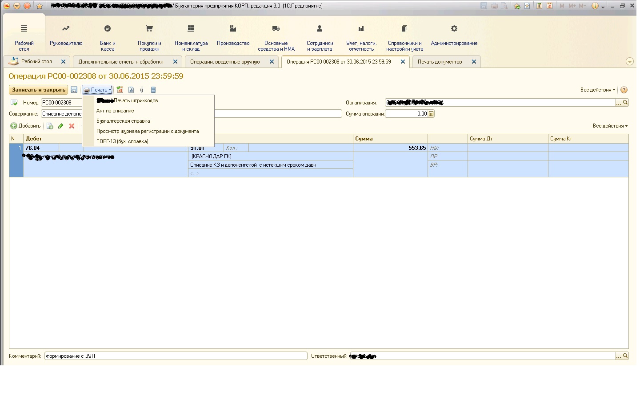Open the tab list dropdown arrow at far right
This screenshot has height=400, width=640.
point(630,62)
